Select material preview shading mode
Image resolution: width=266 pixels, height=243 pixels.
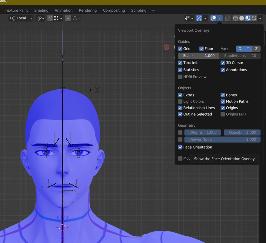coord(248,18)
